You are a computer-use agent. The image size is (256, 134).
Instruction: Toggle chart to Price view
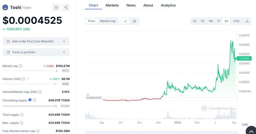click(91, 21)
